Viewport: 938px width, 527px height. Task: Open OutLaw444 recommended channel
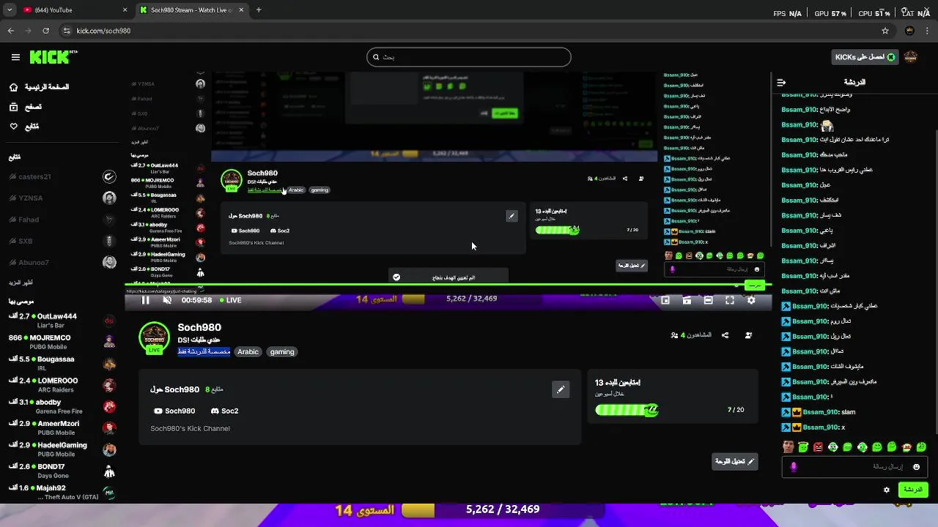click(62, 321)
